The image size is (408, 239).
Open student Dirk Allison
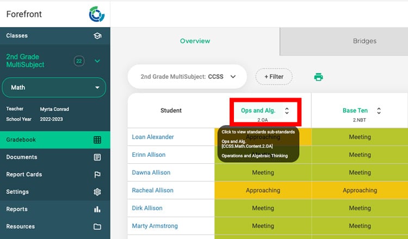147,208
